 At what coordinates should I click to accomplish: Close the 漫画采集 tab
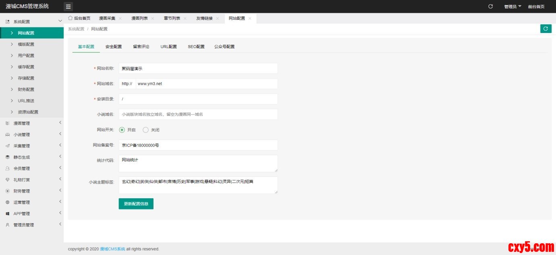(x=120, y=19)
